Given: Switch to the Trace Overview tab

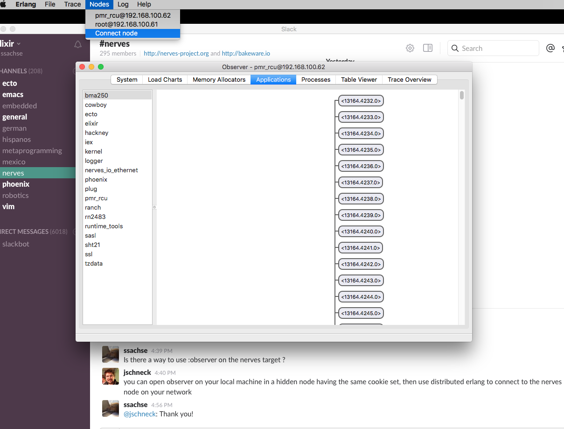Looking at the screenshot, I should click(x=410, y=79).
